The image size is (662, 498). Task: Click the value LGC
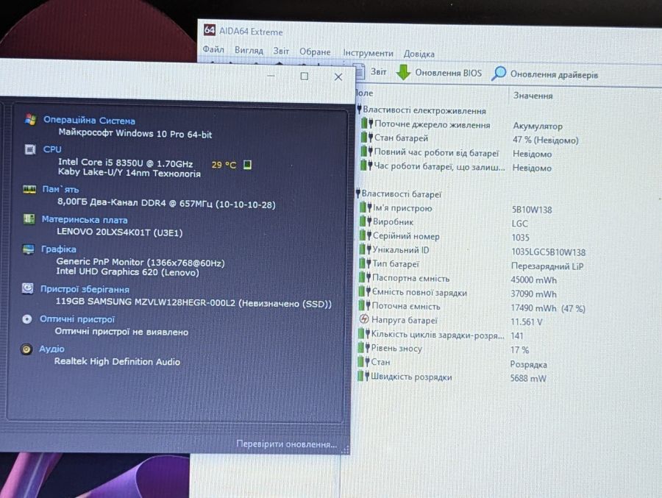click(x=520, y=224)
